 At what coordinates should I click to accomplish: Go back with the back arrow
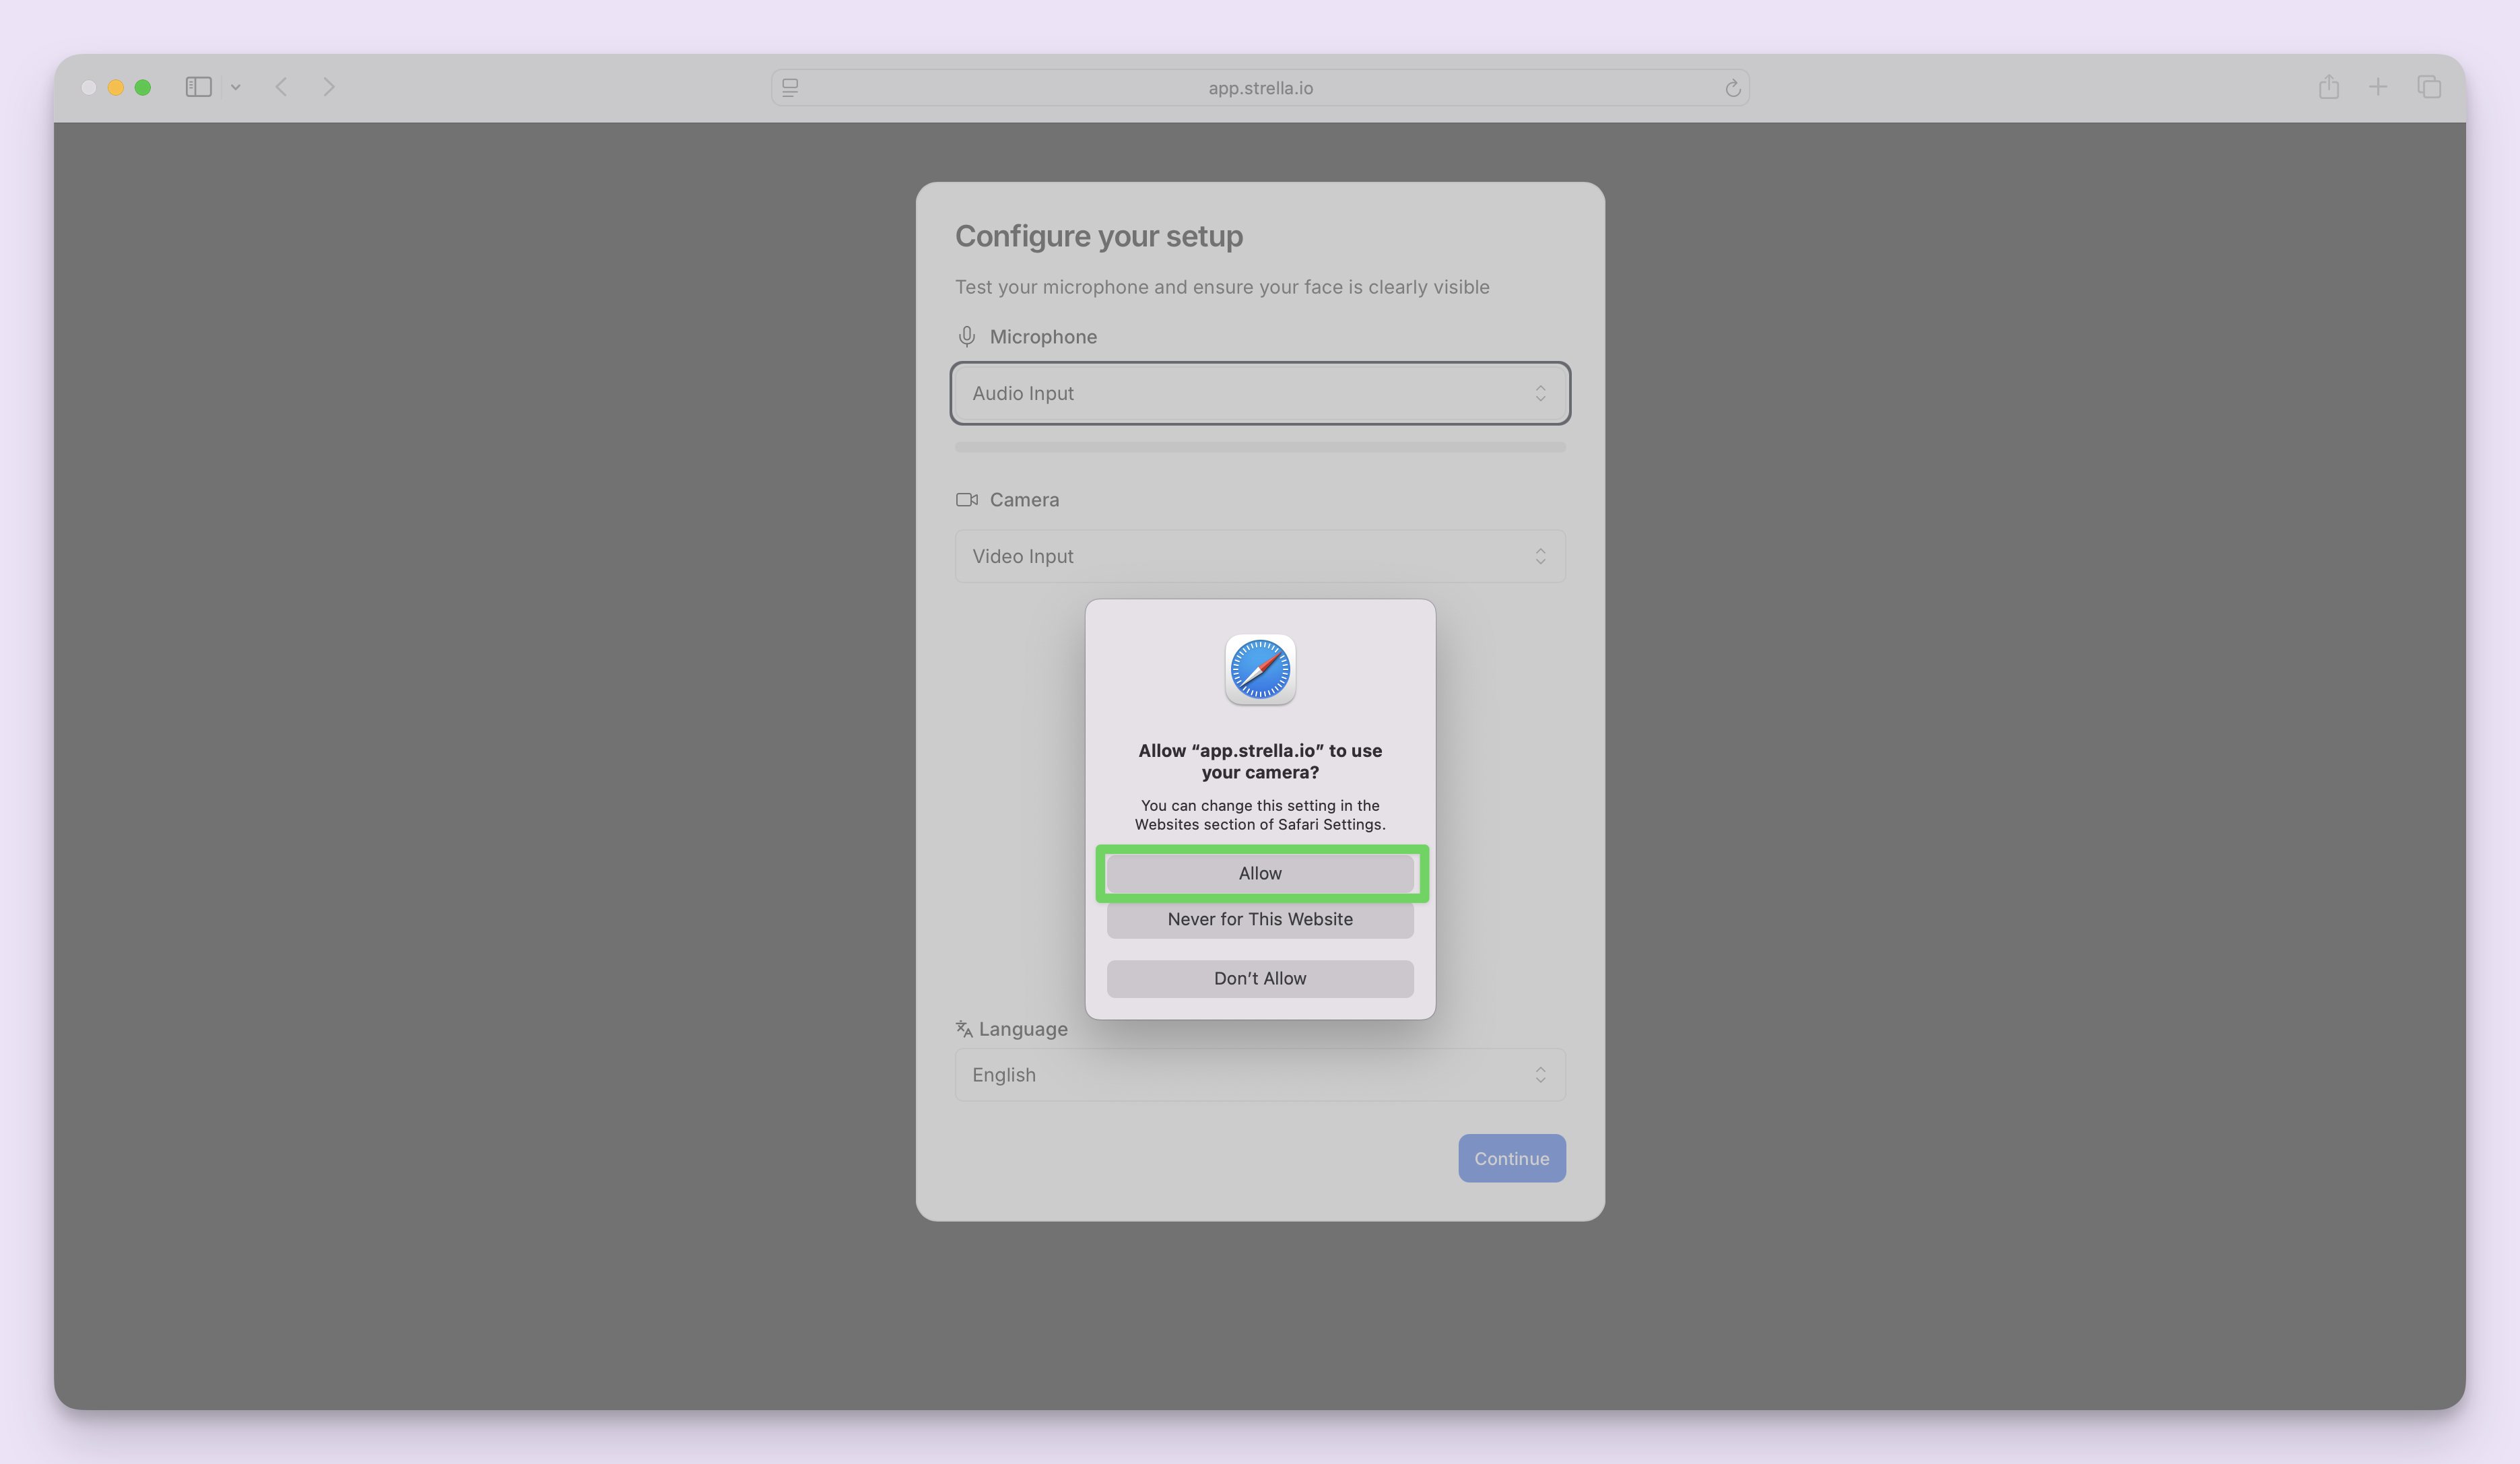coord(281,87)
